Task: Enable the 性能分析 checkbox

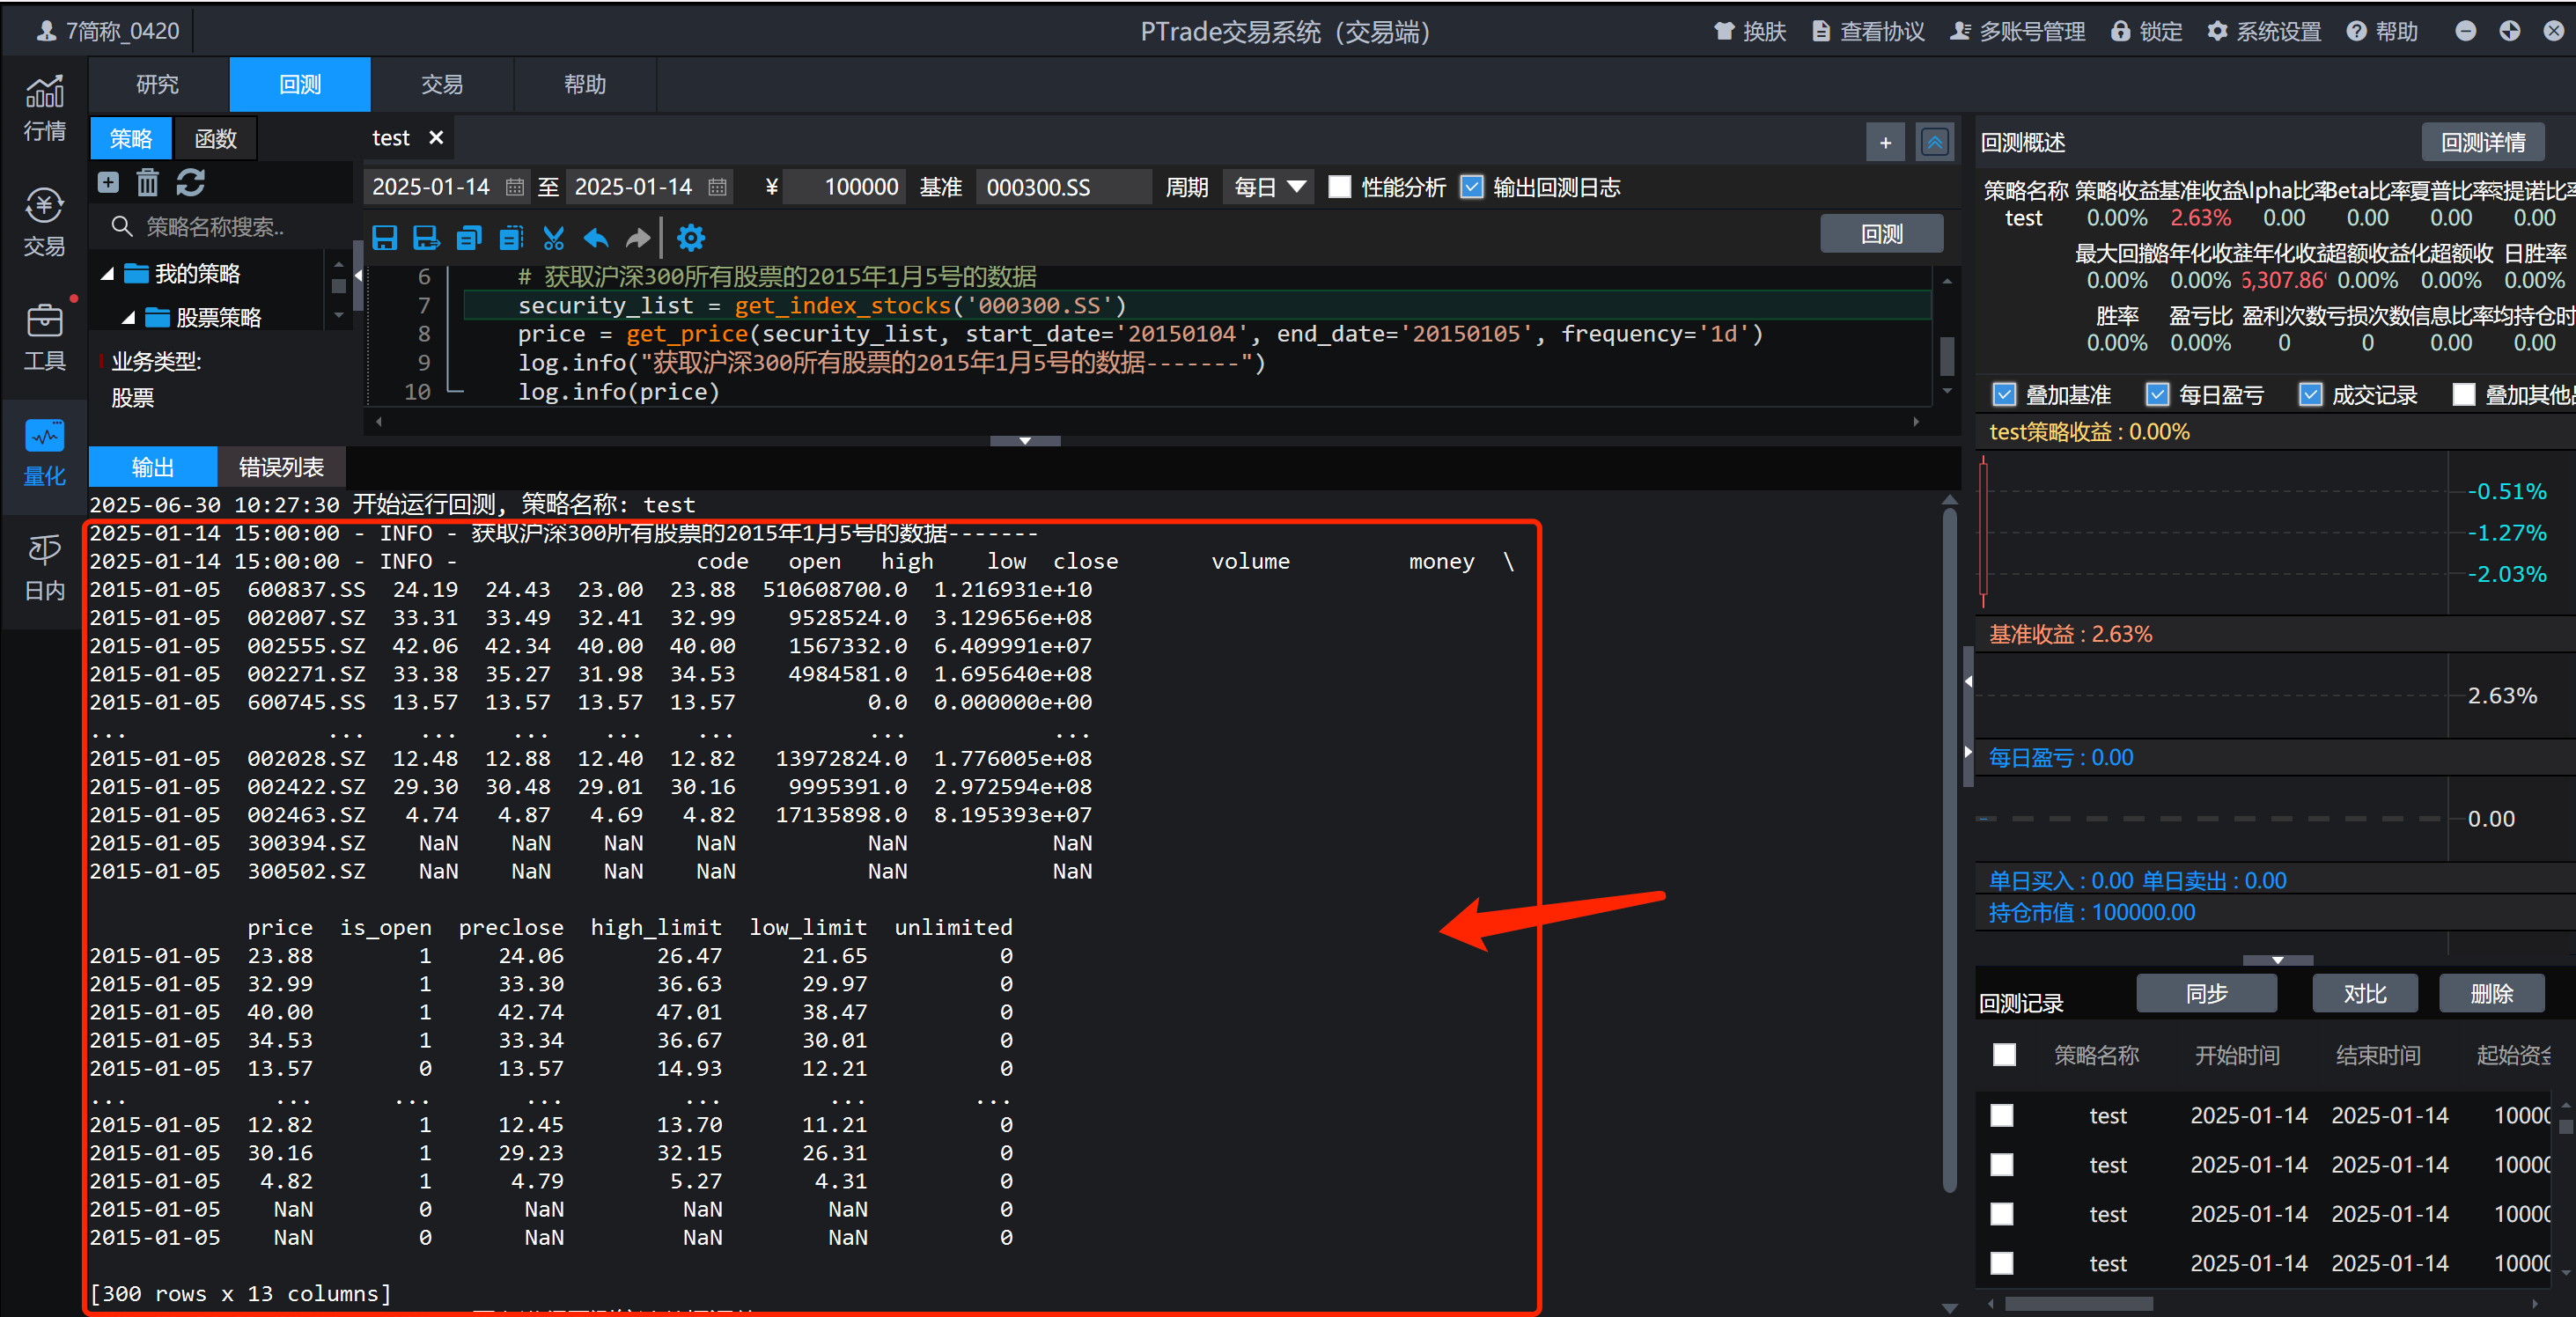Action: (x=1340, y=187)
